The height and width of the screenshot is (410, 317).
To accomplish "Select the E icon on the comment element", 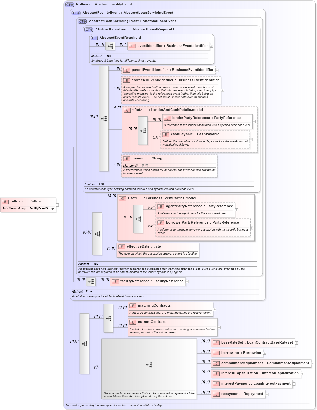I will click(x=127, y=158).
